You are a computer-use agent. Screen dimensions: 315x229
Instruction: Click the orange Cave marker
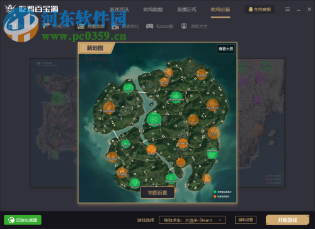[x=181, y=162]
